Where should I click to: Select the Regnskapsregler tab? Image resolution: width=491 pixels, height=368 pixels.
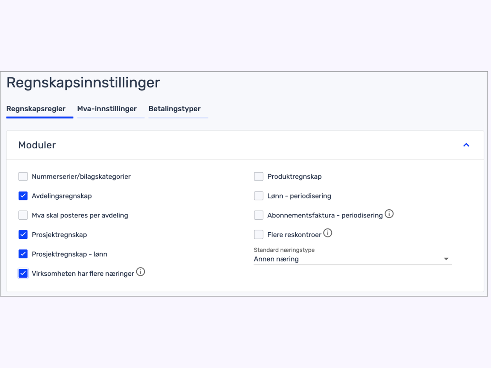point(36,109)
